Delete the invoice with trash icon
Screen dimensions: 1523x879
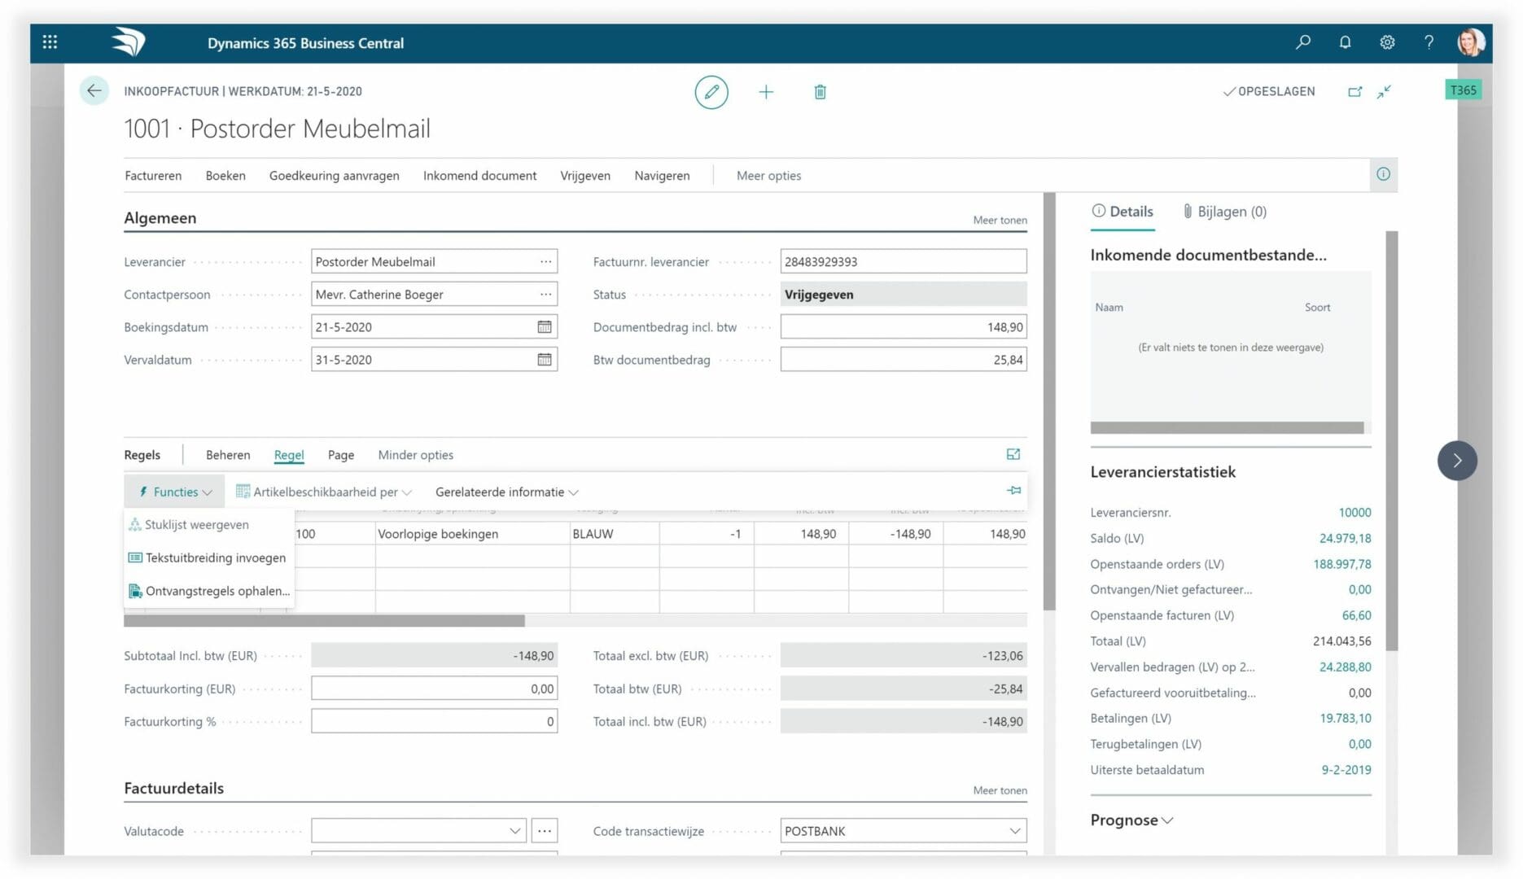[820, 92]
